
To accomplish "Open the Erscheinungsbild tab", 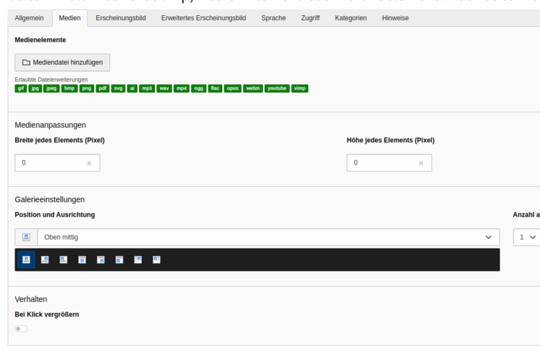I will click(x=121, y=18).
